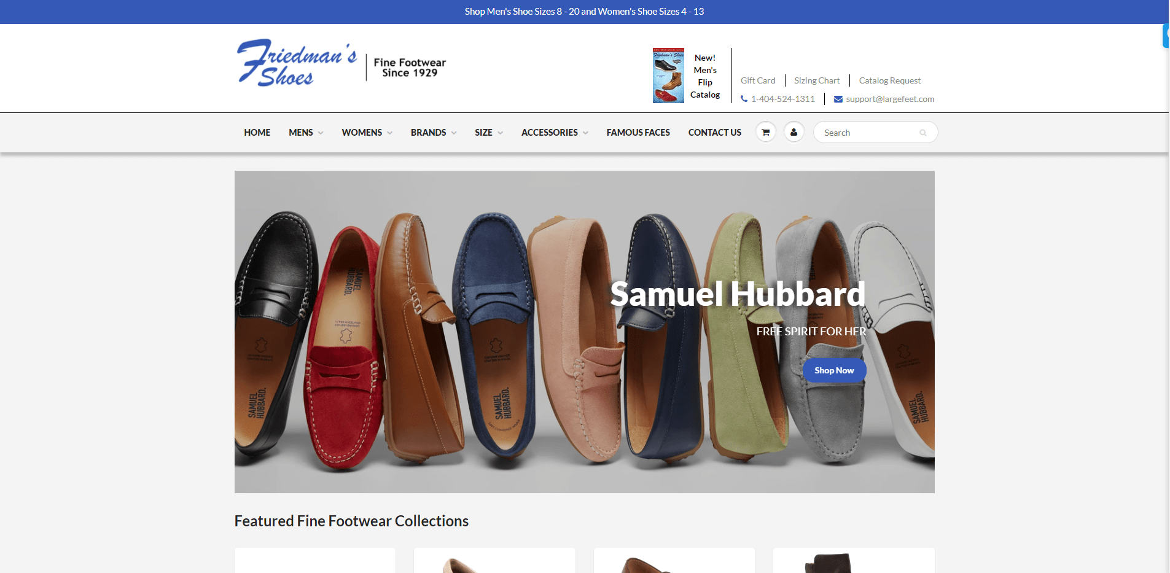
Task: Click the envelope icon beside support email
Action: [x=838, y=99]
